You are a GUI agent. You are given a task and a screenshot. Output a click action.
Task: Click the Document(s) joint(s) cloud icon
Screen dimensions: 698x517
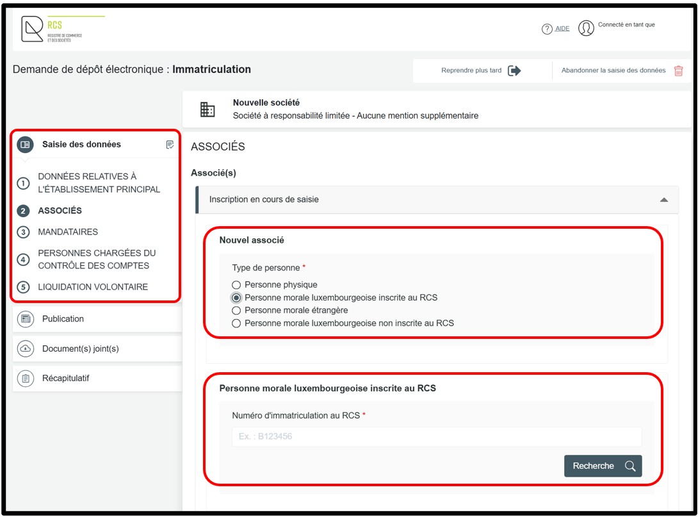[26, 349]
